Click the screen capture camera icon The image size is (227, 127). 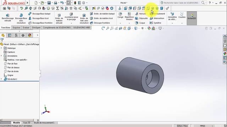coord(4,8)
